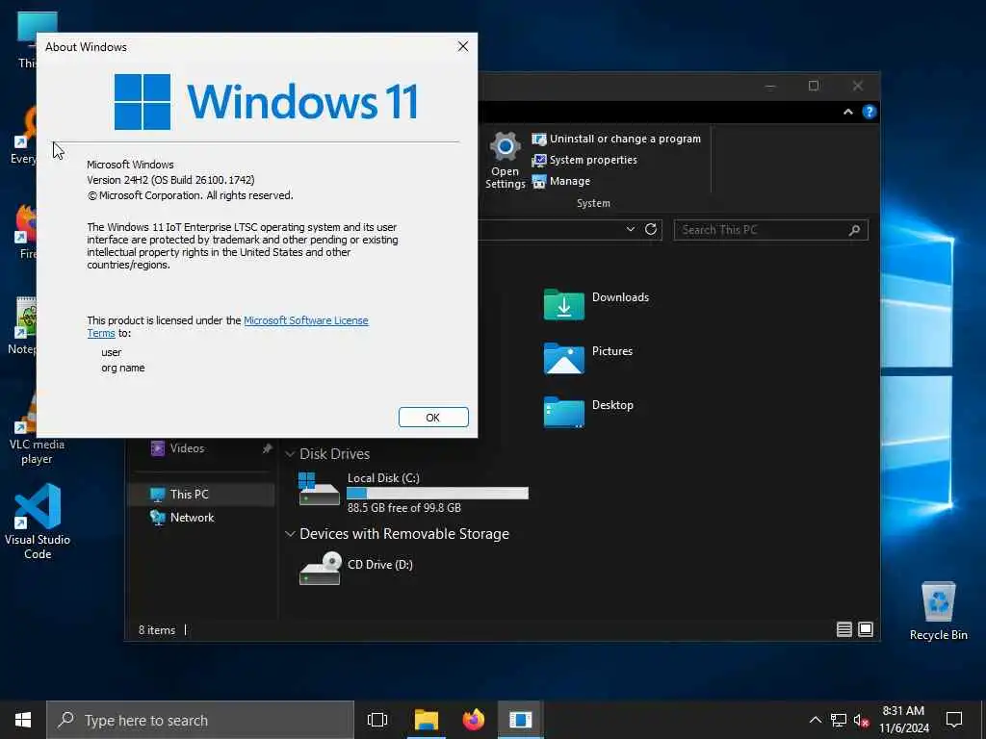Open File Explorer help question mark icon
986x739 pixels.
pos(869,112)
